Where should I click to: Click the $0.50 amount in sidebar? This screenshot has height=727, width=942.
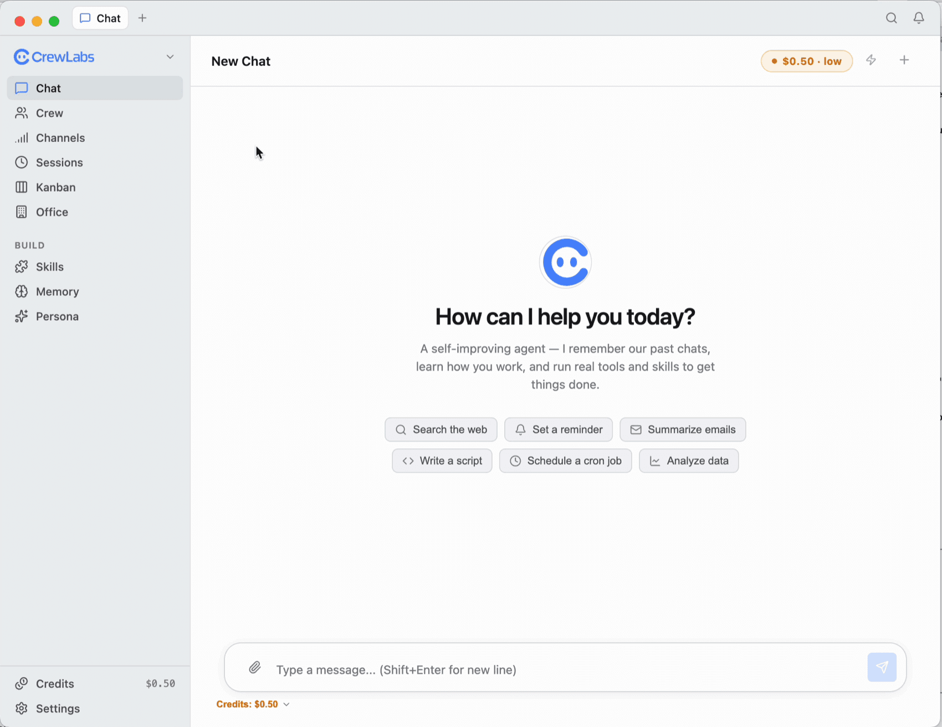(161, 684)
